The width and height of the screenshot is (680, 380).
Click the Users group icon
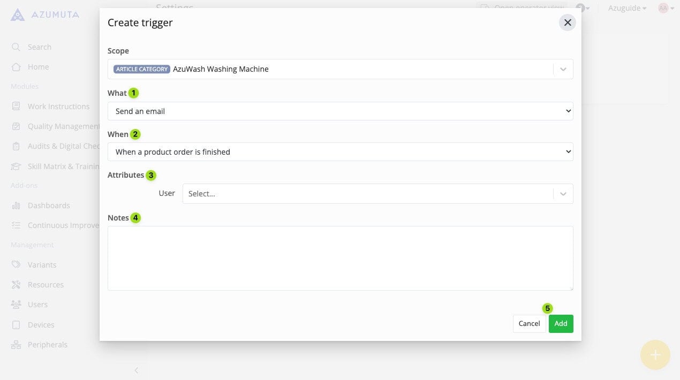click(16, 305)
